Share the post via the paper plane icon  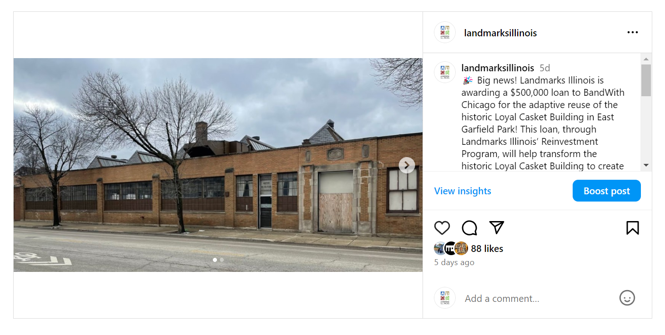[497, 227]
